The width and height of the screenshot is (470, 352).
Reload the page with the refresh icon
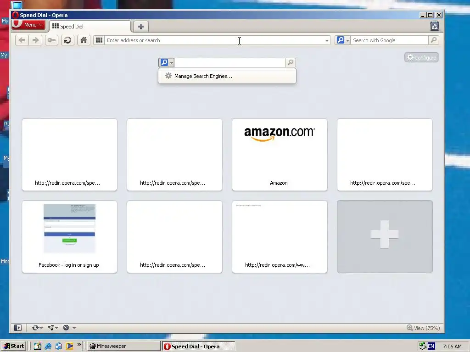tap(68, 40)
